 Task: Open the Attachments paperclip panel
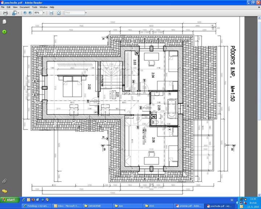tap(4, 180)
